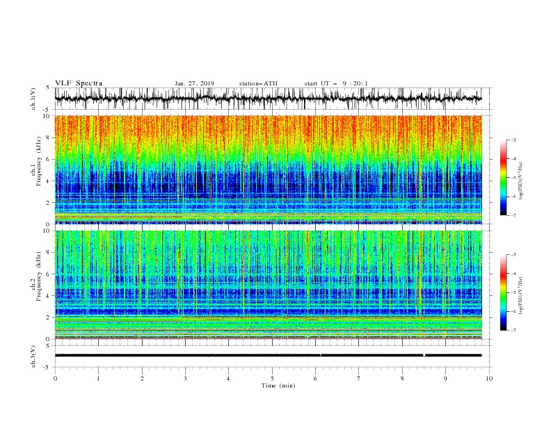Click time axis tick label "7"
Screen dimensions: 551x425
[359, 378]
